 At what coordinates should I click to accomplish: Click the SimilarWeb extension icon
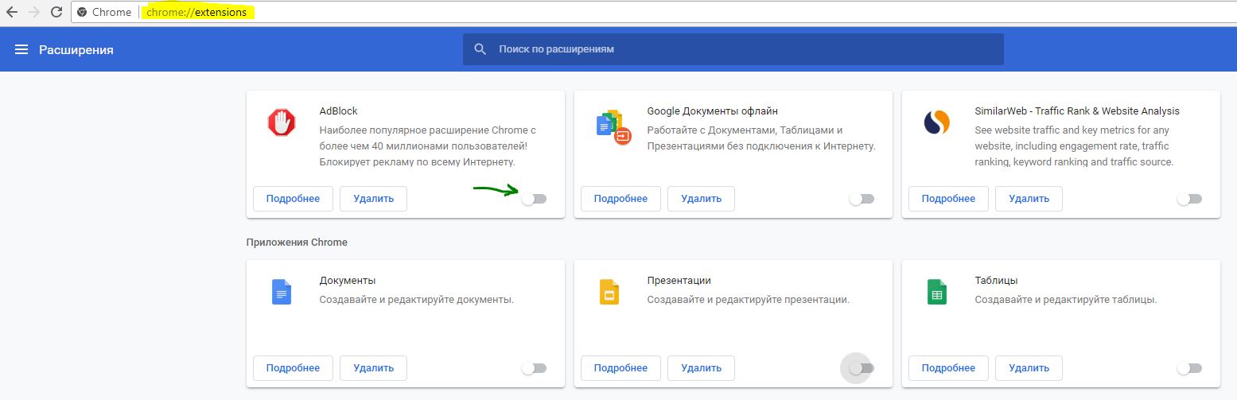point(937,122)
